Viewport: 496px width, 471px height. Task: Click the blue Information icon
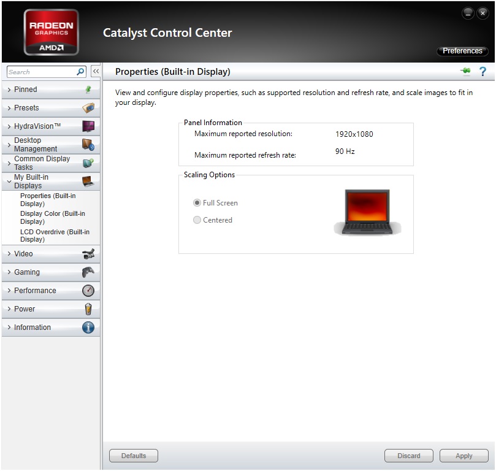tap(88, 327)
